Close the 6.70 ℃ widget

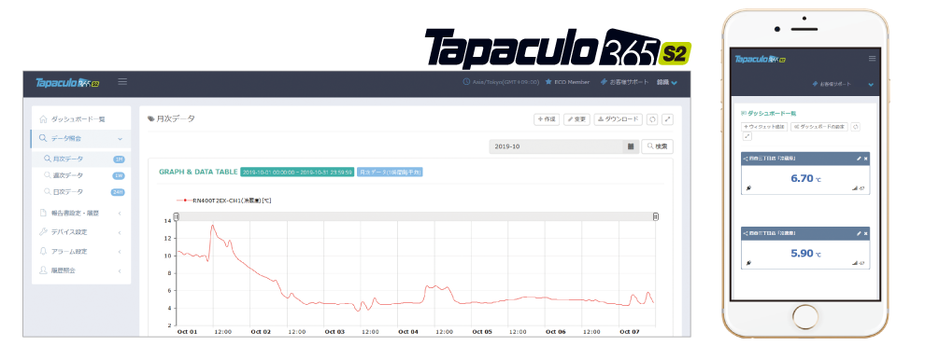(866, 159)
